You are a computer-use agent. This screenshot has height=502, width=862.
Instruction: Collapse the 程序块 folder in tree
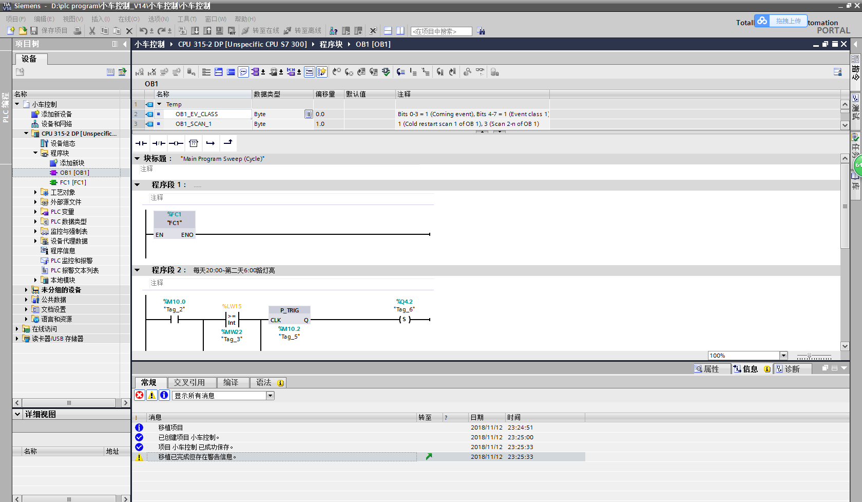tap(35, 153)
